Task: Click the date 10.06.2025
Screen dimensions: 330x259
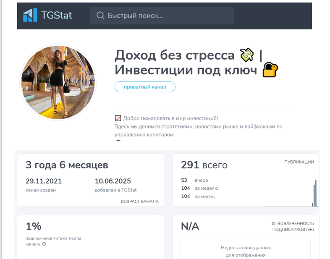Action: tap(113, 181)
